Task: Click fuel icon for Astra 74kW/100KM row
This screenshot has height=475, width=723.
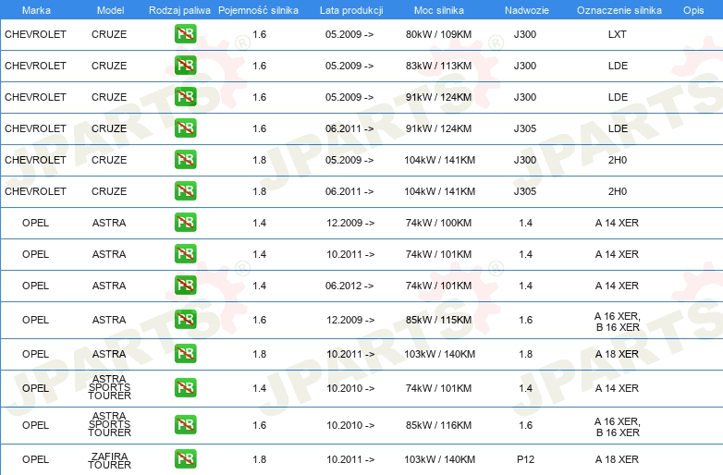Action: pyautogui.click(x=185, y=223)
